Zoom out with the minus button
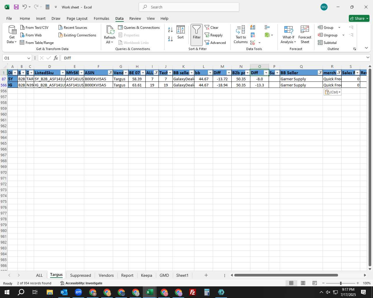 [323, 283]
